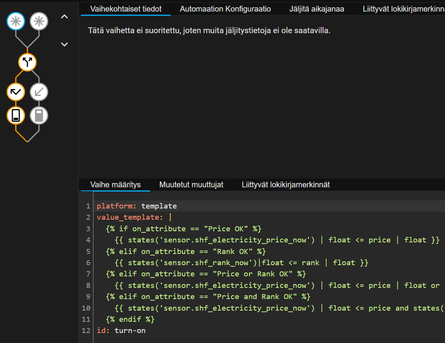The height and width of the screenshot is (343, 445).
Task: Click the grey device action node
Action: 39,115
